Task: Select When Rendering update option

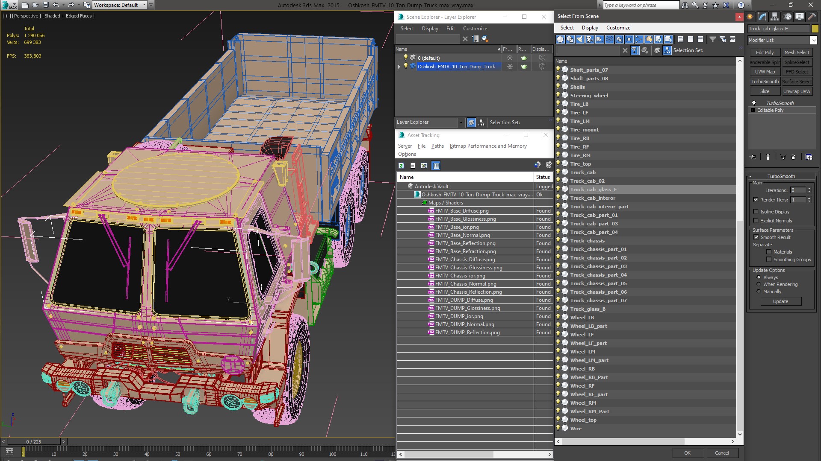Action: point(759,284)
